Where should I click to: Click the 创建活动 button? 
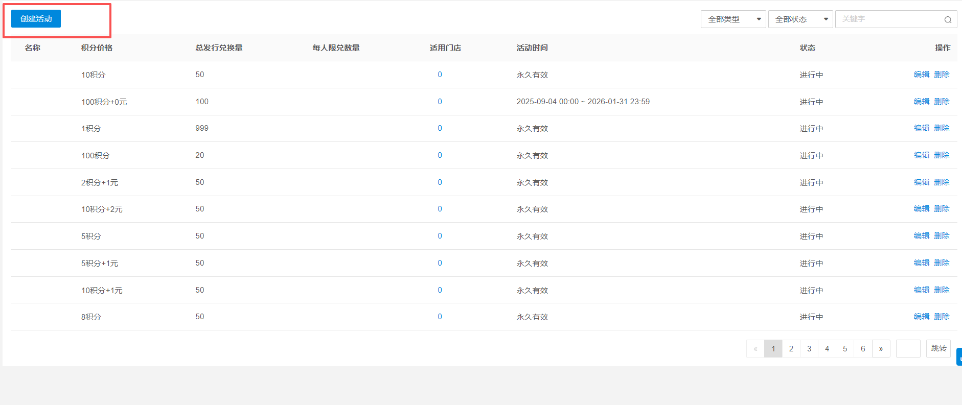pos(36,19)
